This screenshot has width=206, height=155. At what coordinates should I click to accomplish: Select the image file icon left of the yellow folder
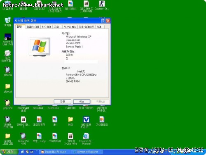point(55,119)
